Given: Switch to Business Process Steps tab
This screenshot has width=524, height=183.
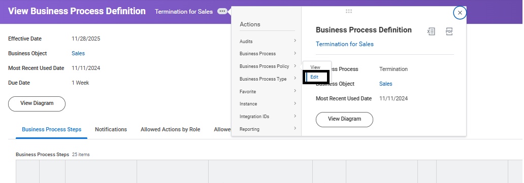Looking at the screenshot, I should pos(51,130).
